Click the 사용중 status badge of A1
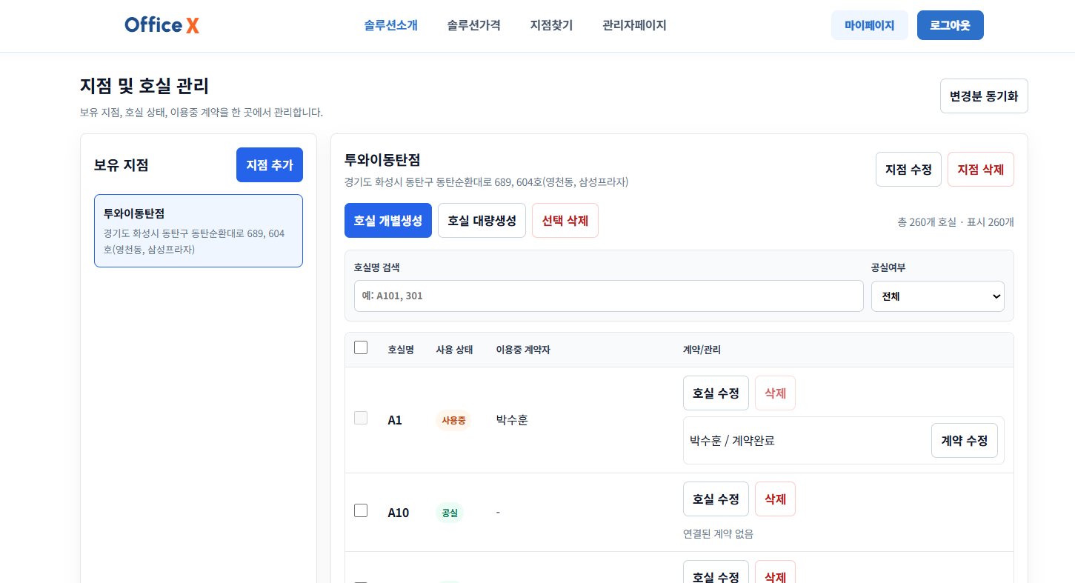The width and height of the screenshot is (1075, 583). 453,420
